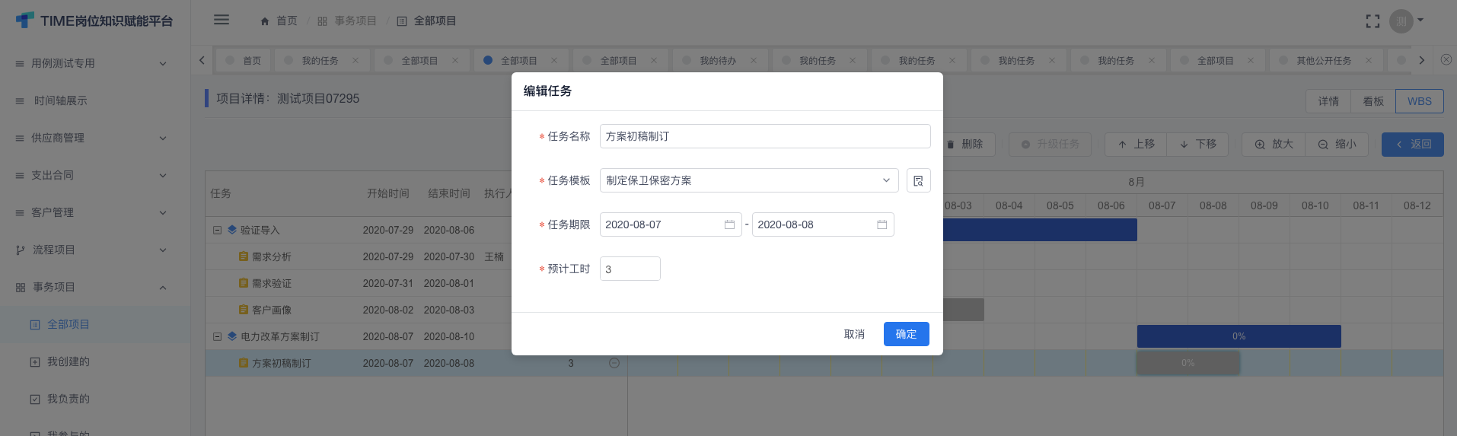Viewport: 1457px width, 436px height.
Task: Click the 删除 button
Action: coord(967,144)
